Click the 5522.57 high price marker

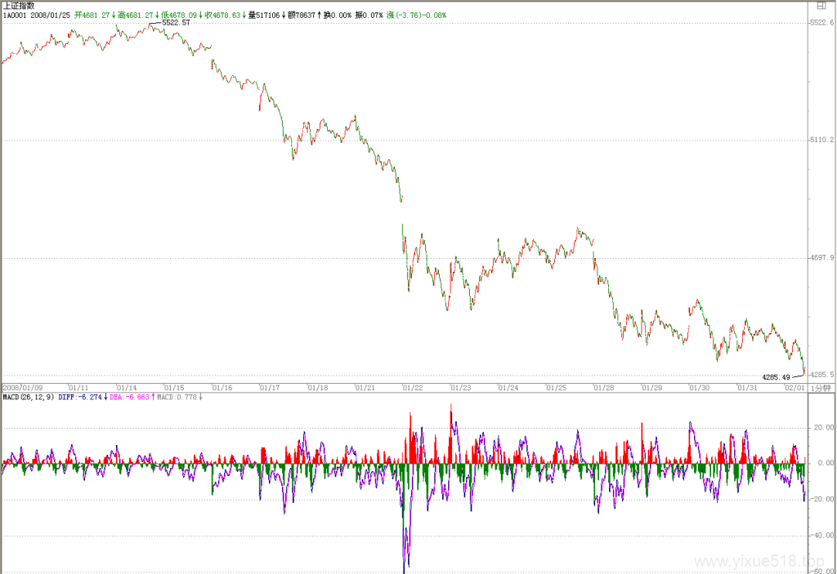click(x=177, y=22)
